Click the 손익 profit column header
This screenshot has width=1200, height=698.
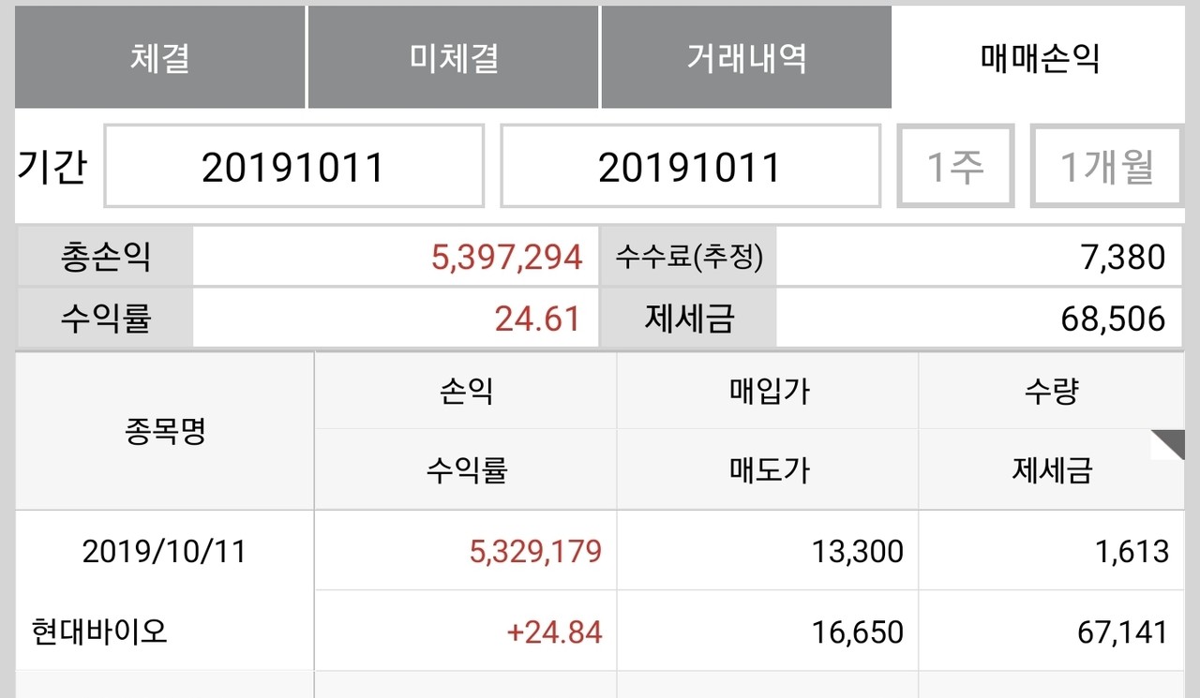(465, 391)
